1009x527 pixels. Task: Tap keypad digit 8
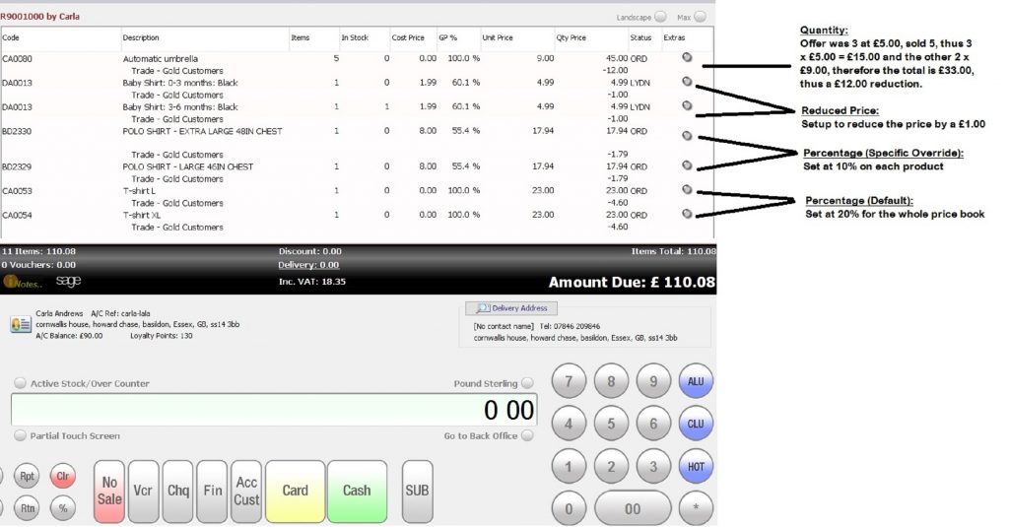point(611,381)
